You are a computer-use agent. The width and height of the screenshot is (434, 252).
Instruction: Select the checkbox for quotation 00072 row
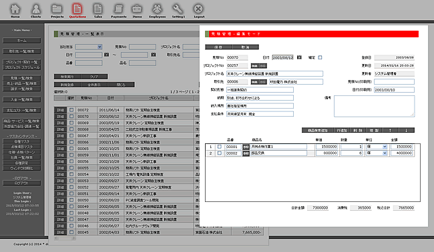click(x=71, y=110)
